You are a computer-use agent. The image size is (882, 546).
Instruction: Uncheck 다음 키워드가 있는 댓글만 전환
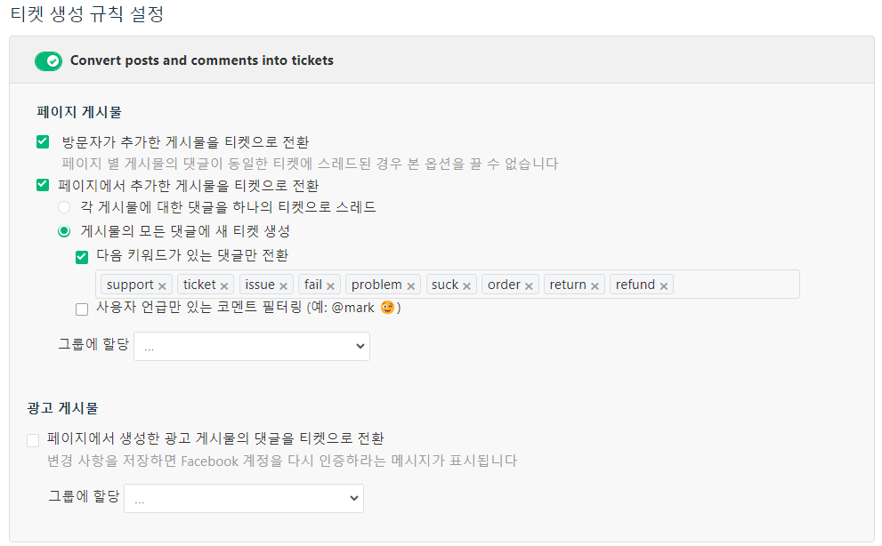[82, 258]
